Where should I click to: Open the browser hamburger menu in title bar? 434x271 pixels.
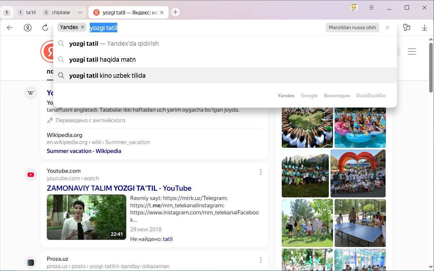[371, 8]
